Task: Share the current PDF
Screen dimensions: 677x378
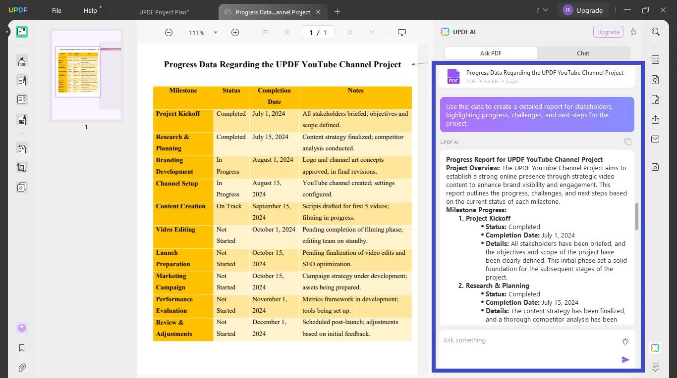Action: tap(655, 120)
